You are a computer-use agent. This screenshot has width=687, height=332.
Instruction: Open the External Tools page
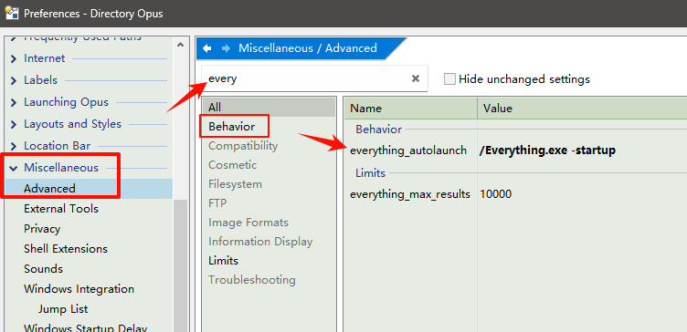[x=61, y=209]
